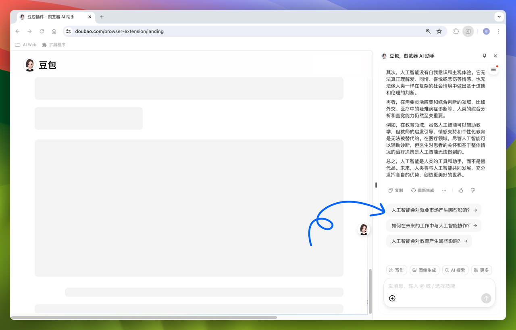Expand the tab search dropdown arrow
Viewport: 516px width, 330px height.
pyautogui.click(x=499, y=17)
